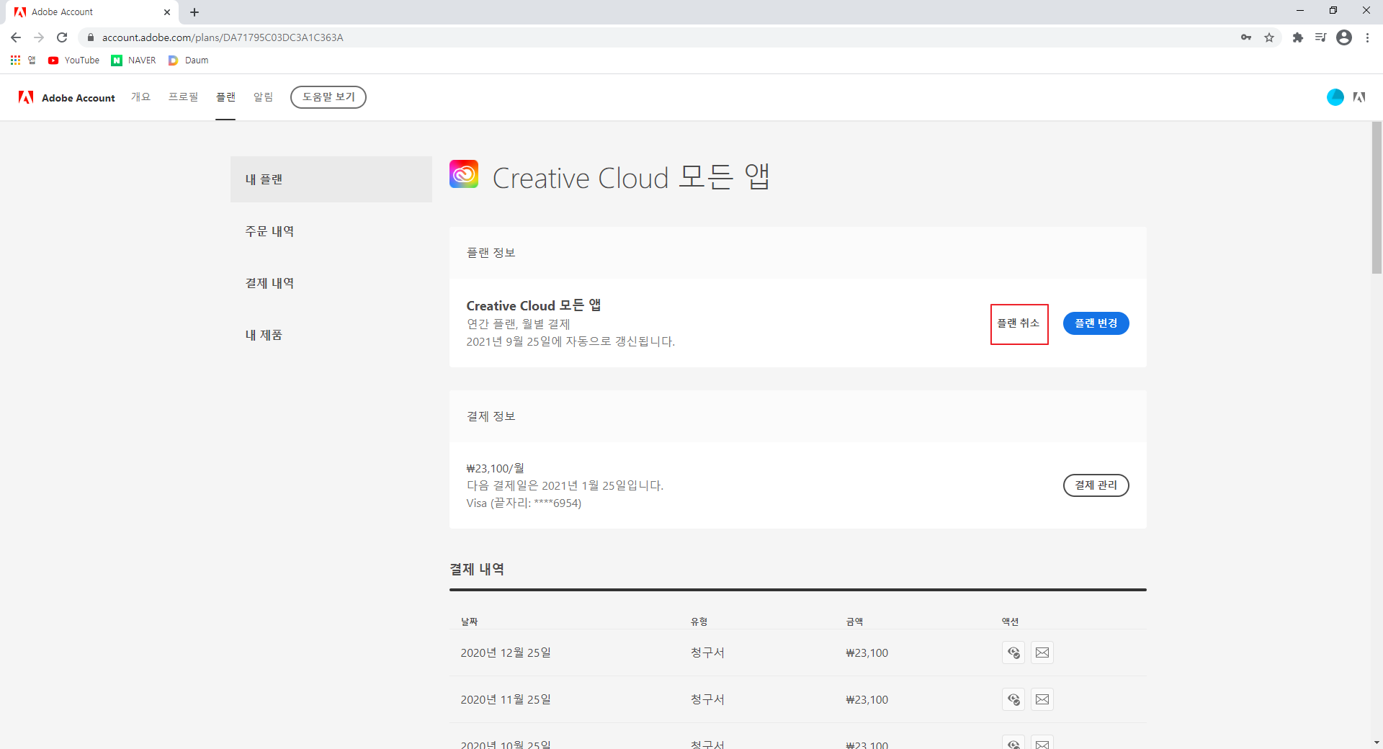Click the 결제 관리 button
1383x749 pixels.
click(1096, 485)
